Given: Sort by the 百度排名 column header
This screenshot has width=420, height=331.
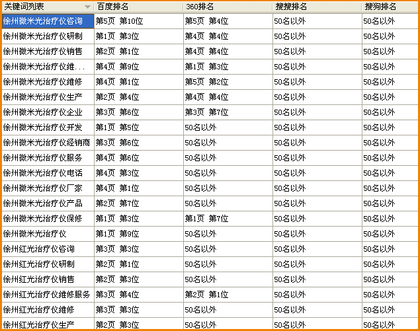Looking at the screenshot, I should coord(112,7).
